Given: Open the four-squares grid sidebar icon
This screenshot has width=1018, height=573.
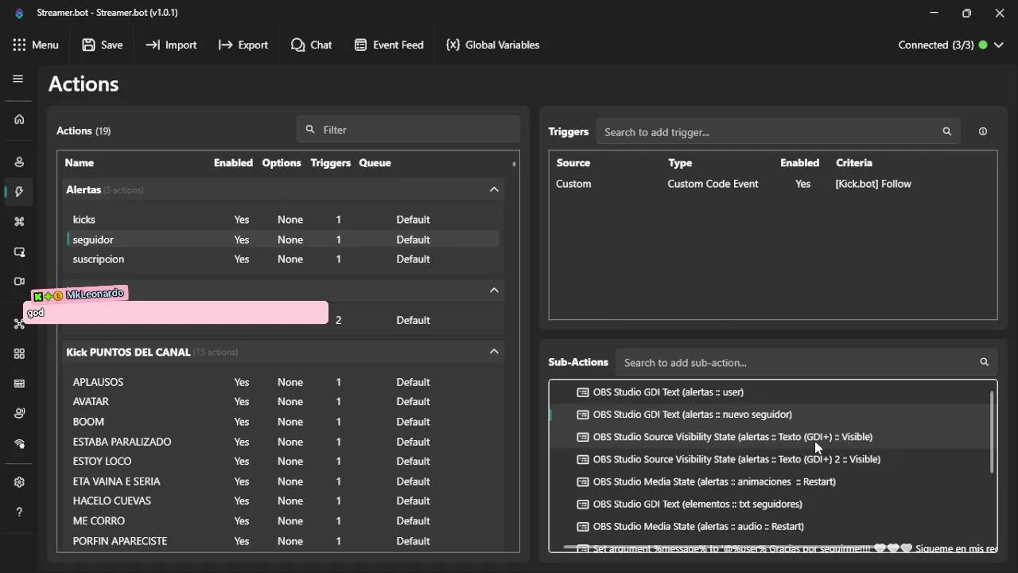Looking at the screenshot, I should point(19,354).
